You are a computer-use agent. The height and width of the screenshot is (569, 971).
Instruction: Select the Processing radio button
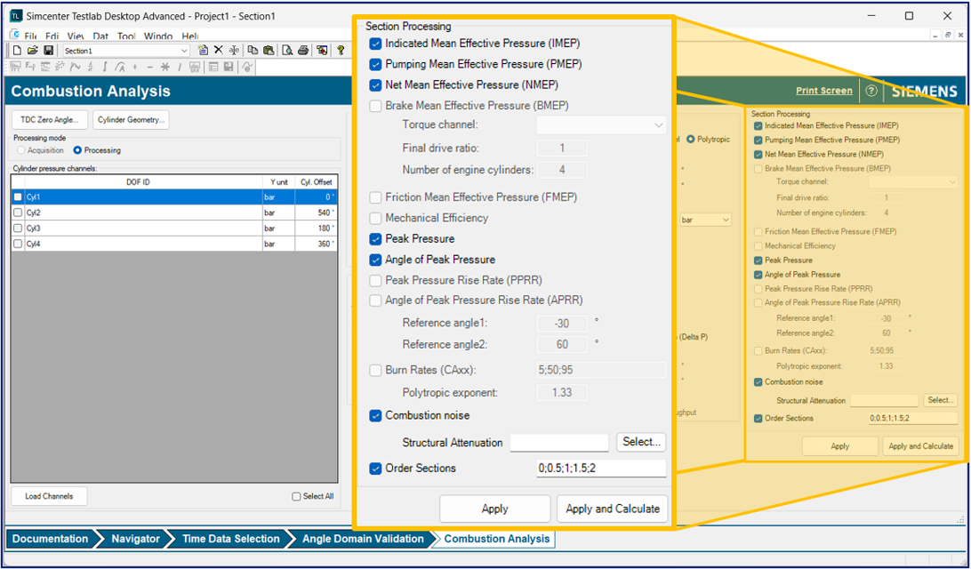click(77, 150)
